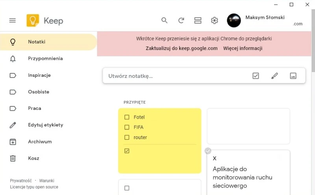Create a new drawing note
The image size is (315, 195).
pos(274,76)
